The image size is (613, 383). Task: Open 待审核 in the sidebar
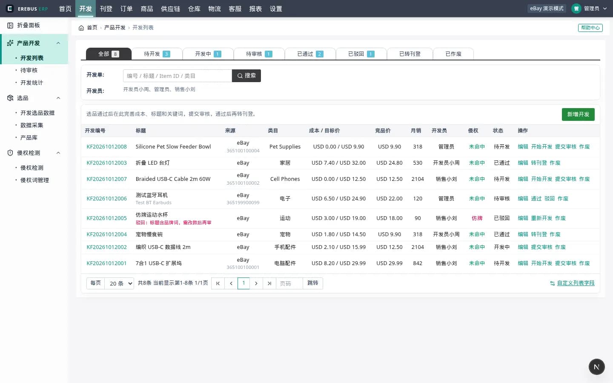(29, 70)
